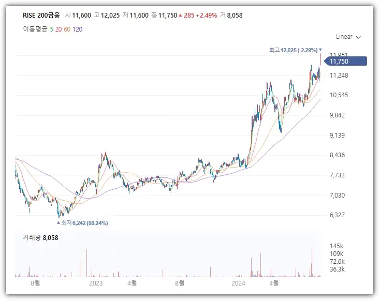Click the +2.49% change percentage
This screenshot has width=380, height=301.
(x=205, y=16)
